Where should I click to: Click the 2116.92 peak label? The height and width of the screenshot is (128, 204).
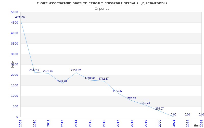(x=76, y=70)
